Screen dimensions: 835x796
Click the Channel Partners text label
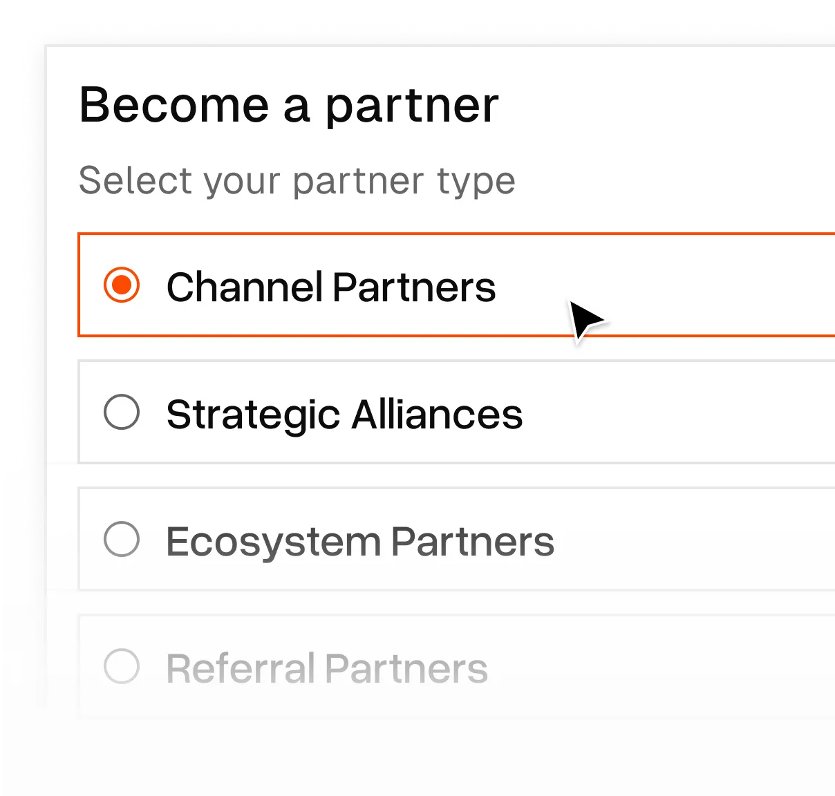(331, 287)
